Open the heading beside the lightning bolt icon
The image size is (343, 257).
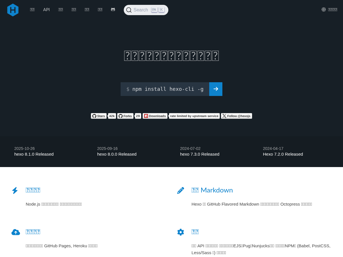click(33, 190)
